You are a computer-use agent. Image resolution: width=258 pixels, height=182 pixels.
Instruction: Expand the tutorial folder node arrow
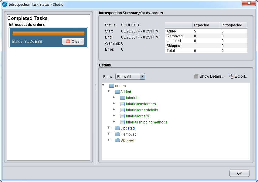[x=114, y=97]
